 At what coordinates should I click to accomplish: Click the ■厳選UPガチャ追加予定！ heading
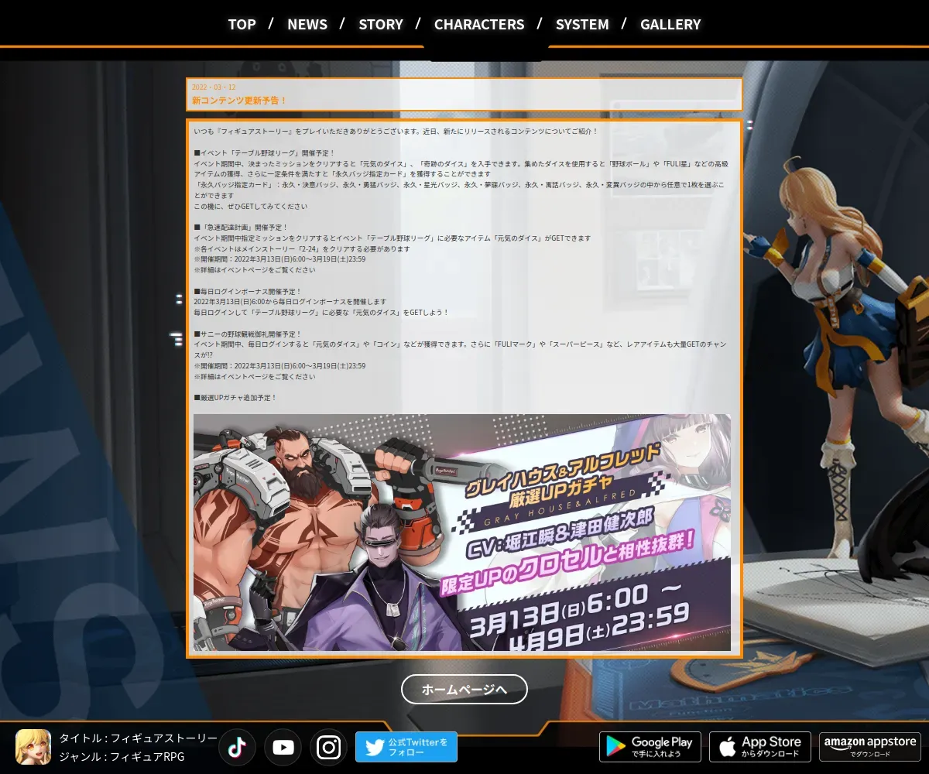pos(235,398)
